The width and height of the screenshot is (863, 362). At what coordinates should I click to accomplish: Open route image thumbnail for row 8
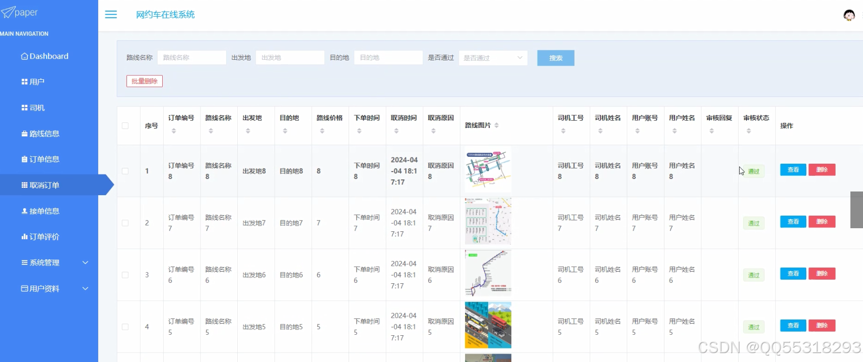point(488,169)
